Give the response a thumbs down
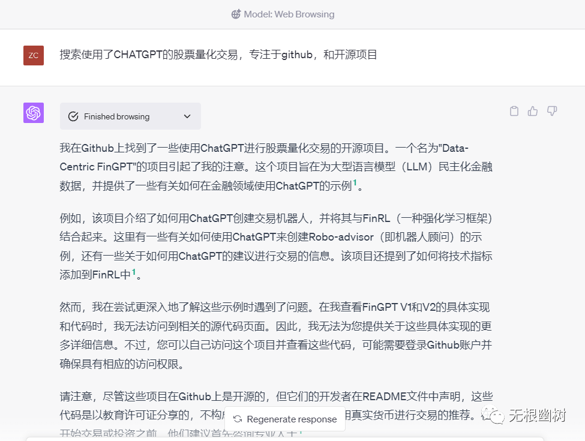 552,111
